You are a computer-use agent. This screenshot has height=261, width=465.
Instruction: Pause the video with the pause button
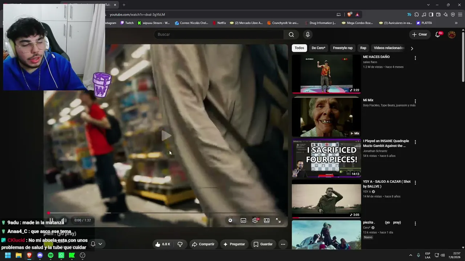coord(52,220)
